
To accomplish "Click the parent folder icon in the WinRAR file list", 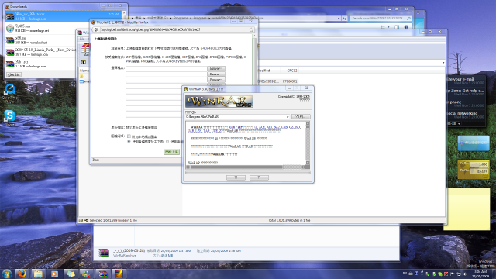I will (81, 76).
